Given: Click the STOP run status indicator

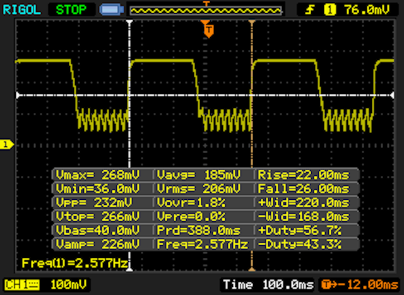Looking at the screenshot, I should (71, 10).
